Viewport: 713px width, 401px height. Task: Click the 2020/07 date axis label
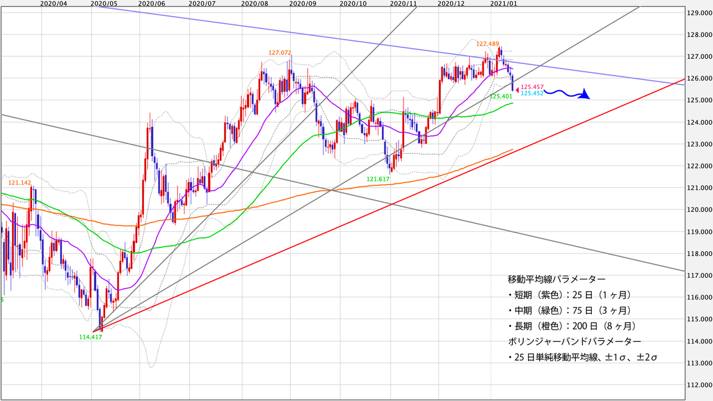pos(202,4)
